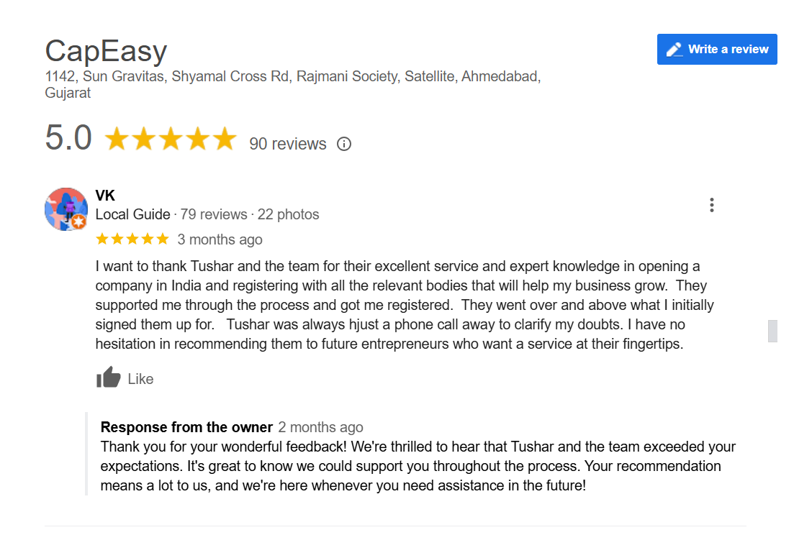
Task: Click the scrollbar thumb on the right
Action: tap(772, 331)
